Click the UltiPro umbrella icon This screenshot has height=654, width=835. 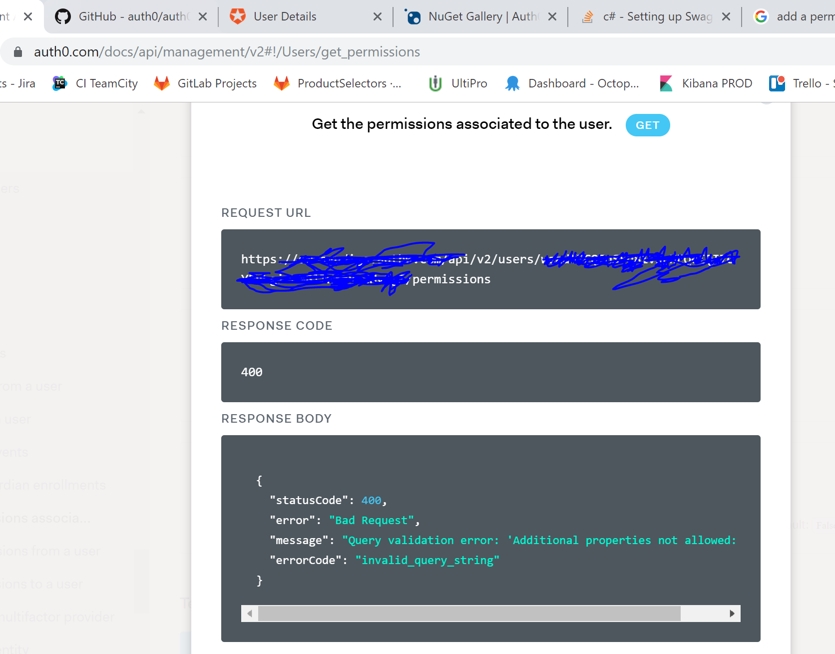pos(434,83)
